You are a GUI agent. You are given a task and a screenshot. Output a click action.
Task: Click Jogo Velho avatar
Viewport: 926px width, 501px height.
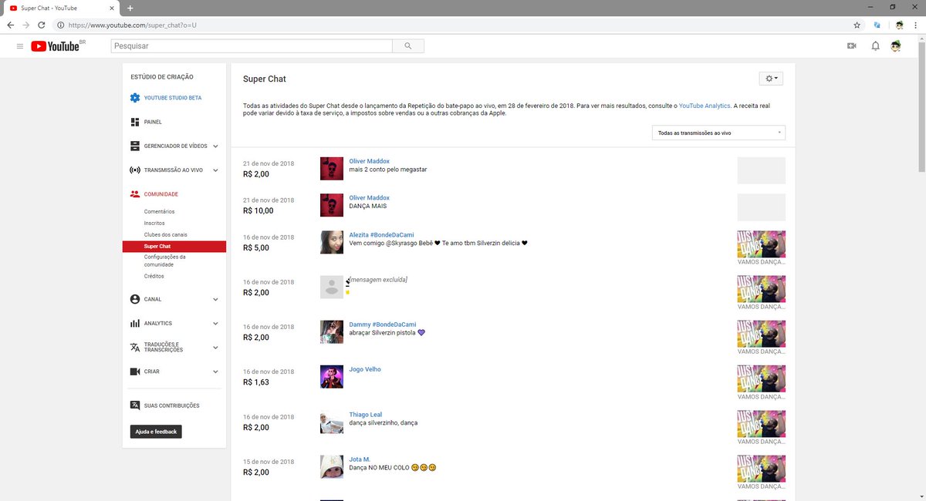(x=332, y=377)
